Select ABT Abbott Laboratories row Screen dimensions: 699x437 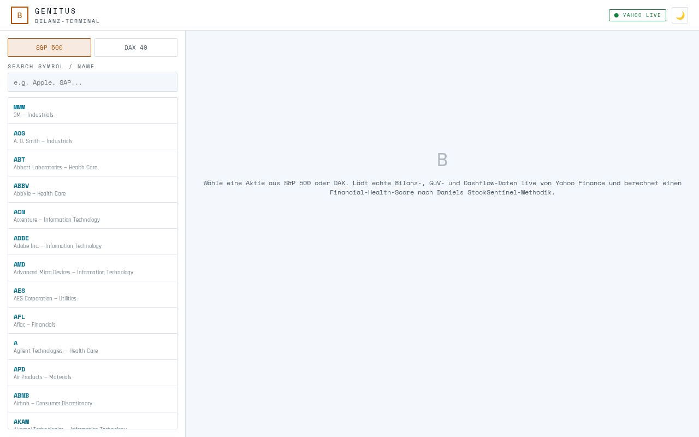92,163
